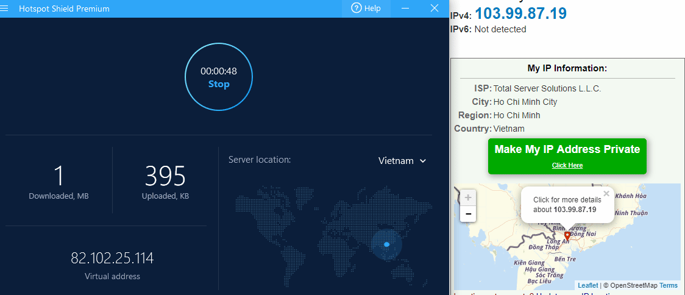Zoom in on the IP map
Screen dimensions: 685x295
pyautogui.click(x=468, y=197)
